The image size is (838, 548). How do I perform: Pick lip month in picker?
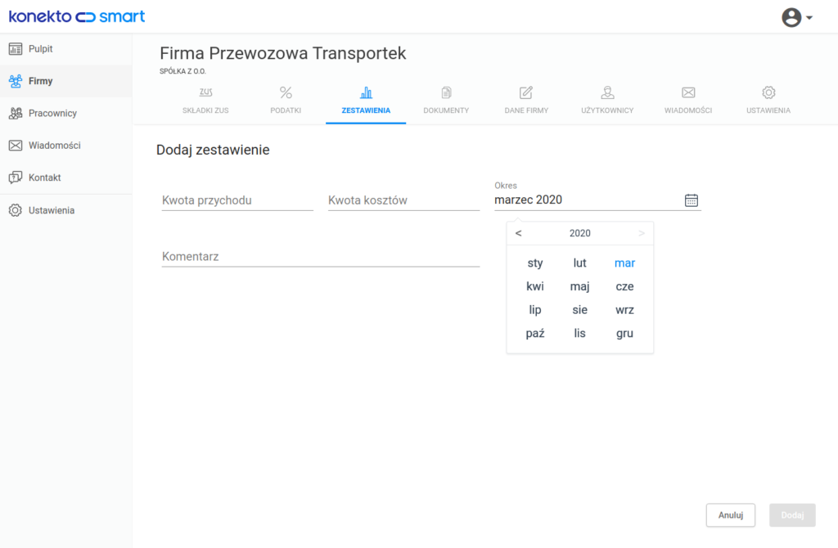tap(535, 310)
